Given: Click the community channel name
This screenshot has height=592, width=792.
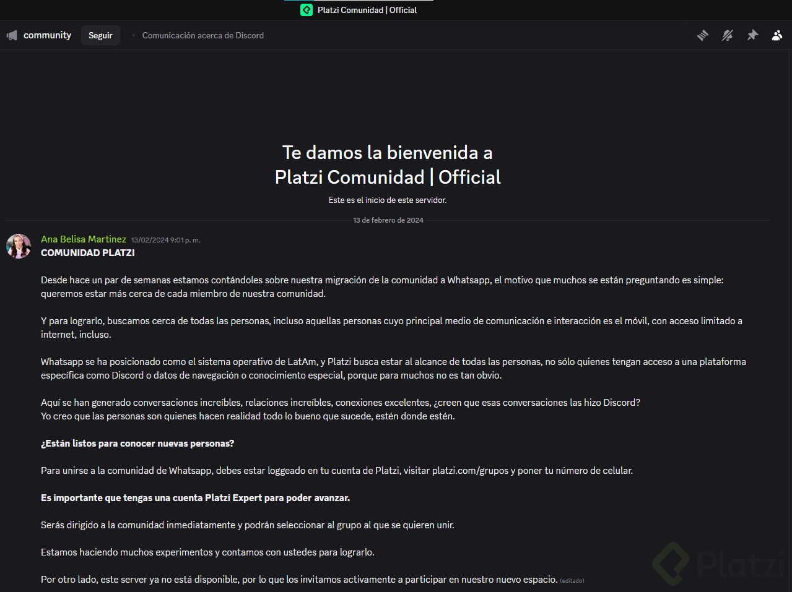Looking at the screenshot, I should (x=47, y=35).
